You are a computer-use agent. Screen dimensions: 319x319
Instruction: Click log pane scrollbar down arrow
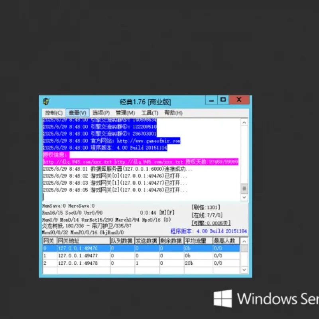[244, 197]
